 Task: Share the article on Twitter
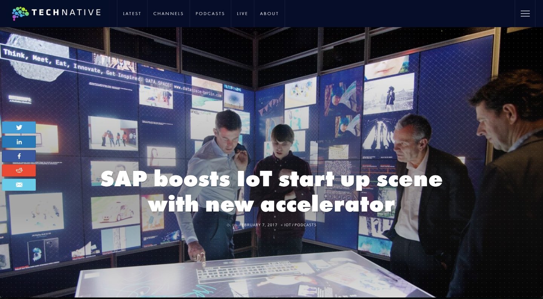(x=19, y=127)
